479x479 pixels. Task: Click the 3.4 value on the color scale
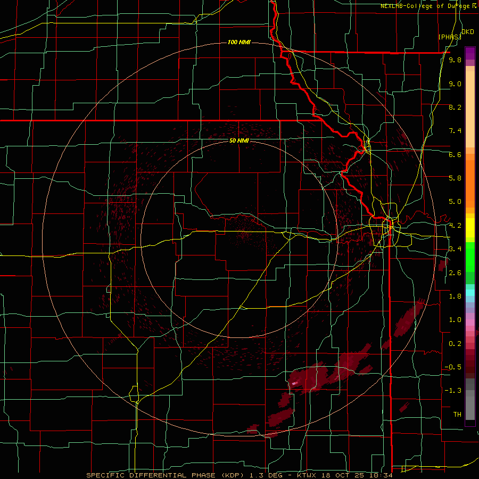(455, 249)
